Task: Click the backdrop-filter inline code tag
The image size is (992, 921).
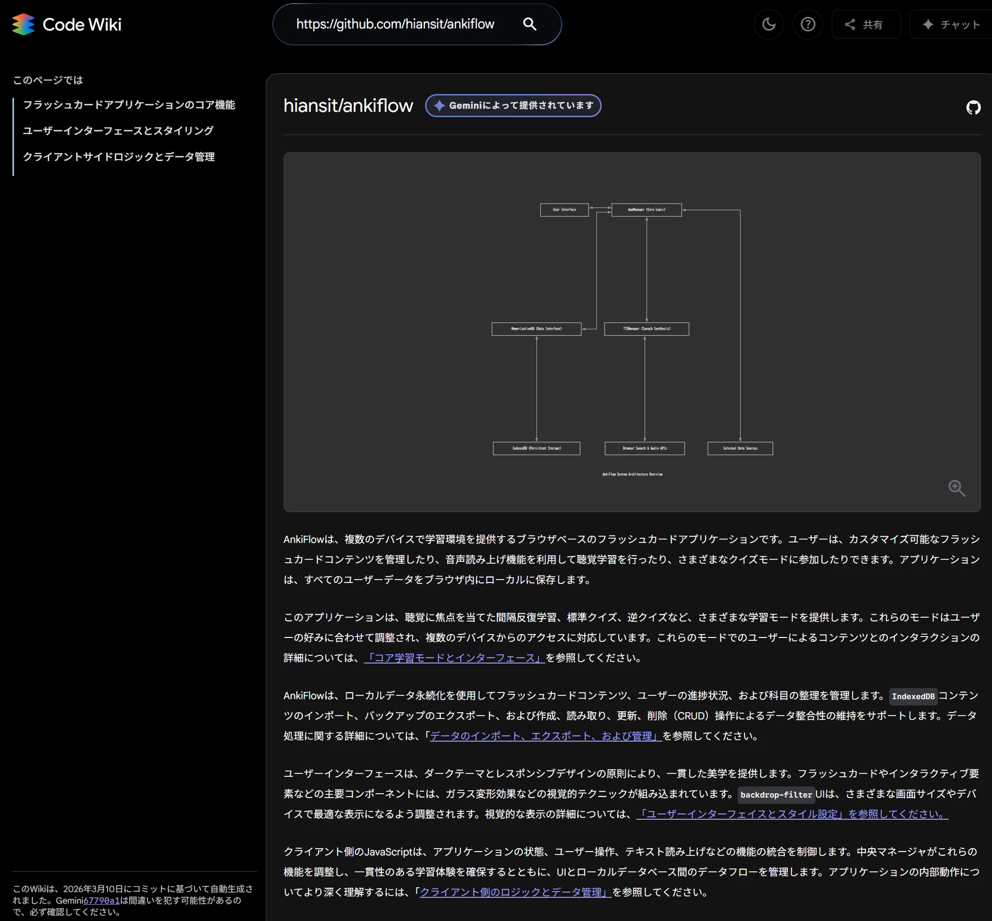Action: pyautogui.click(x=776, y=795)
